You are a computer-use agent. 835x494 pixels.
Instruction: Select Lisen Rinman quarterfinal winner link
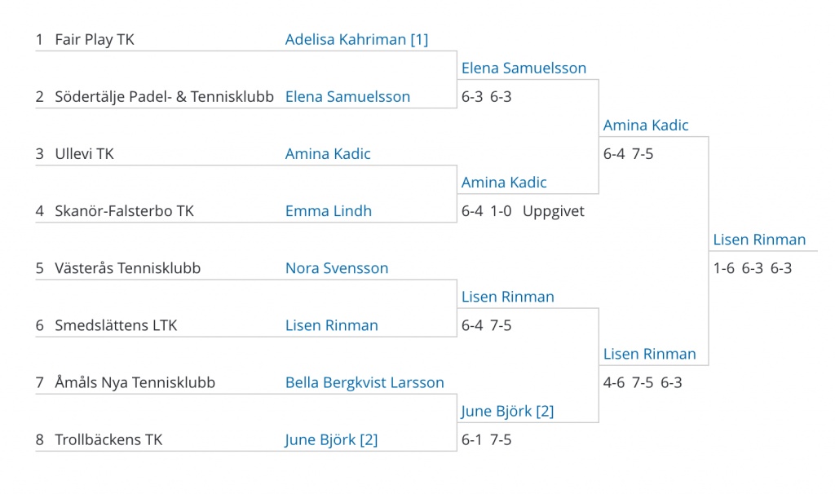point(507,297)
